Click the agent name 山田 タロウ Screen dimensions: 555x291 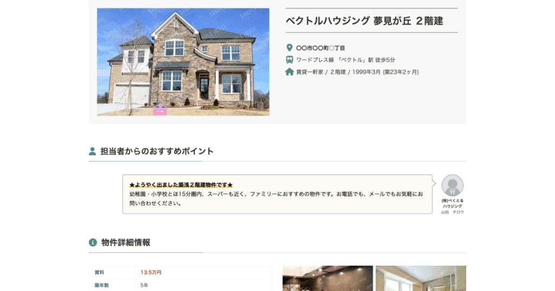[453, 212]
